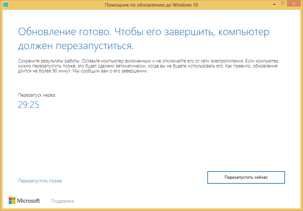The width and height of the screenshot is (303, 211).
Task: Click the "Перезапуск через:" label
Action: 37,95
